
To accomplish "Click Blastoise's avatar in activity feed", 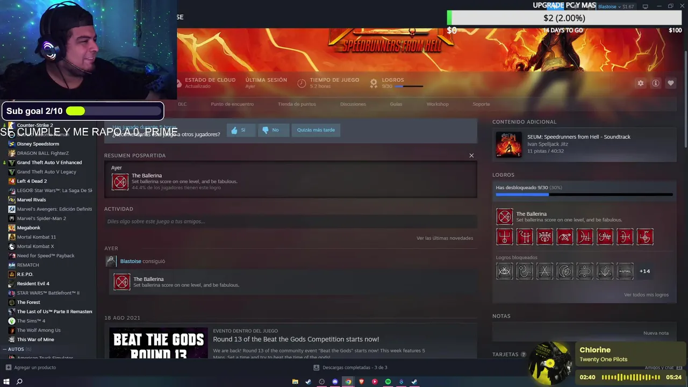I will [x=111, y=261].
